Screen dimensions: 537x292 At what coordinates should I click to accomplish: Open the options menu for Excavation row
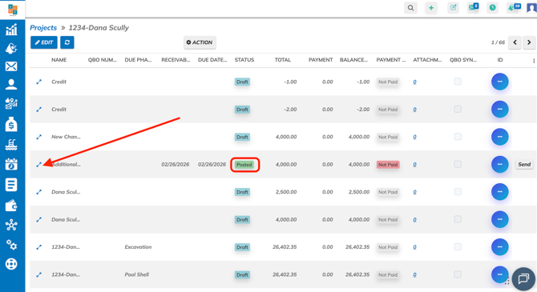[x=499, y=247]
